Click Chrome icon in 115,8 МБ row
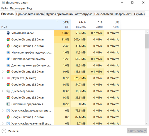The height and width of the screenshot is (136, 149). coord(8,72)
